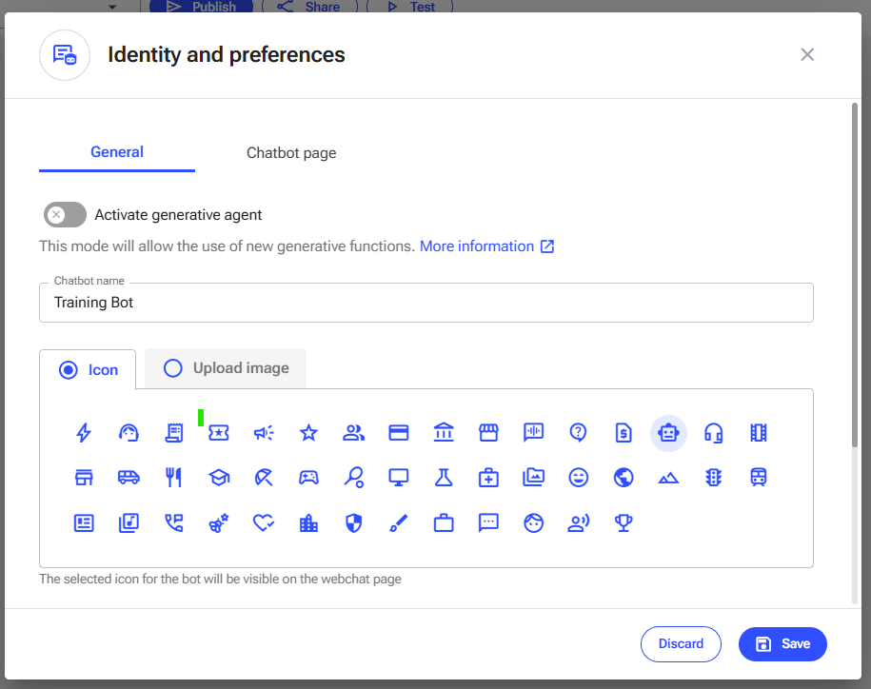Select the question mark circle icon

click(x=579, y=432)
